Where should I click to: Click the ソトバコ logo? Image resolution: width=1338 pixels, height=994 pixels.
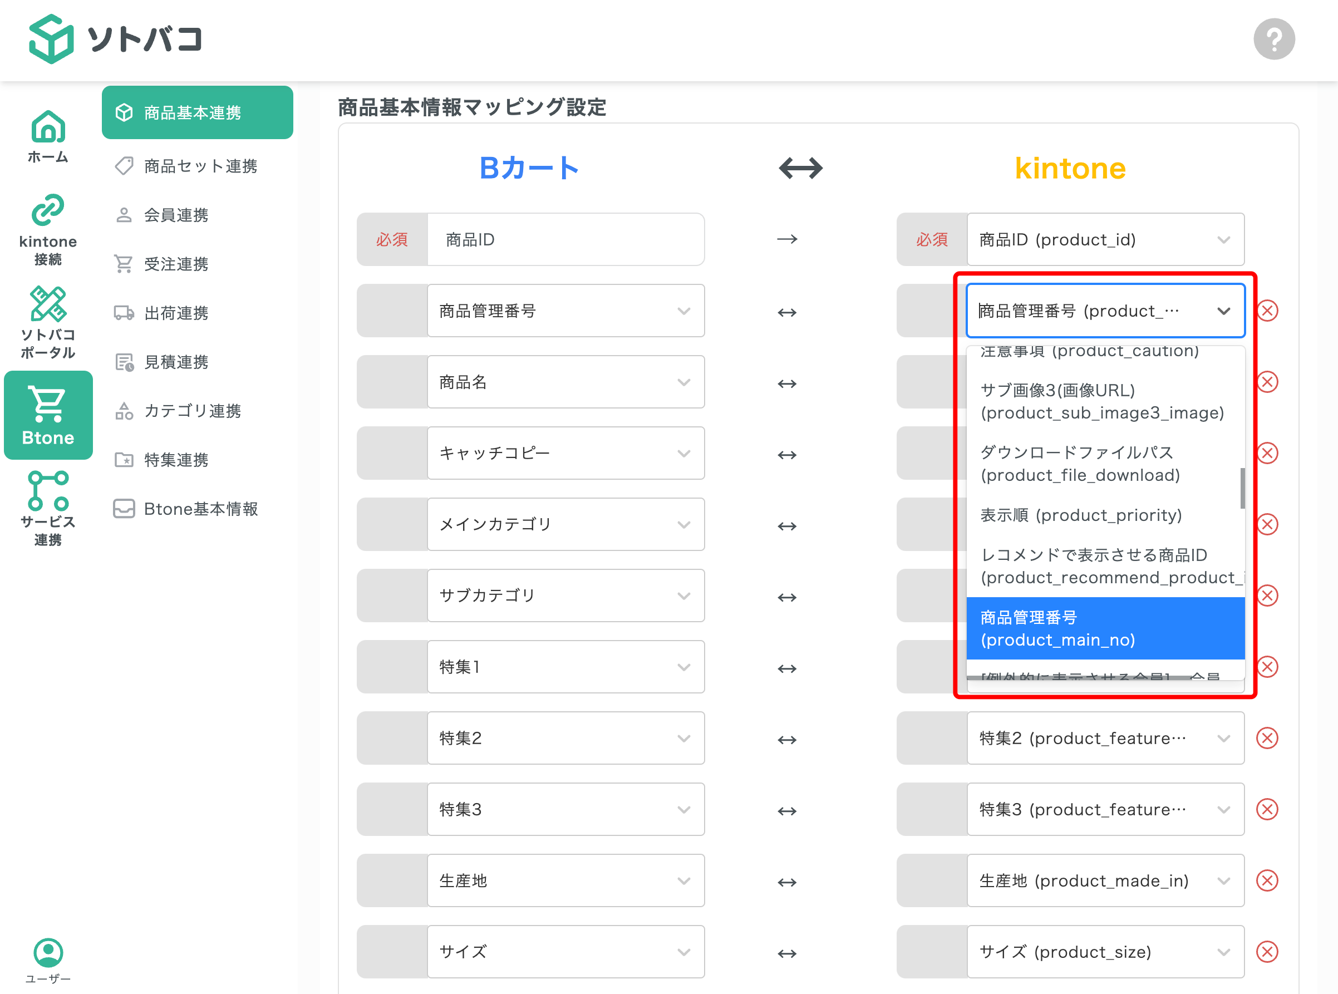(x=116, y=39)
